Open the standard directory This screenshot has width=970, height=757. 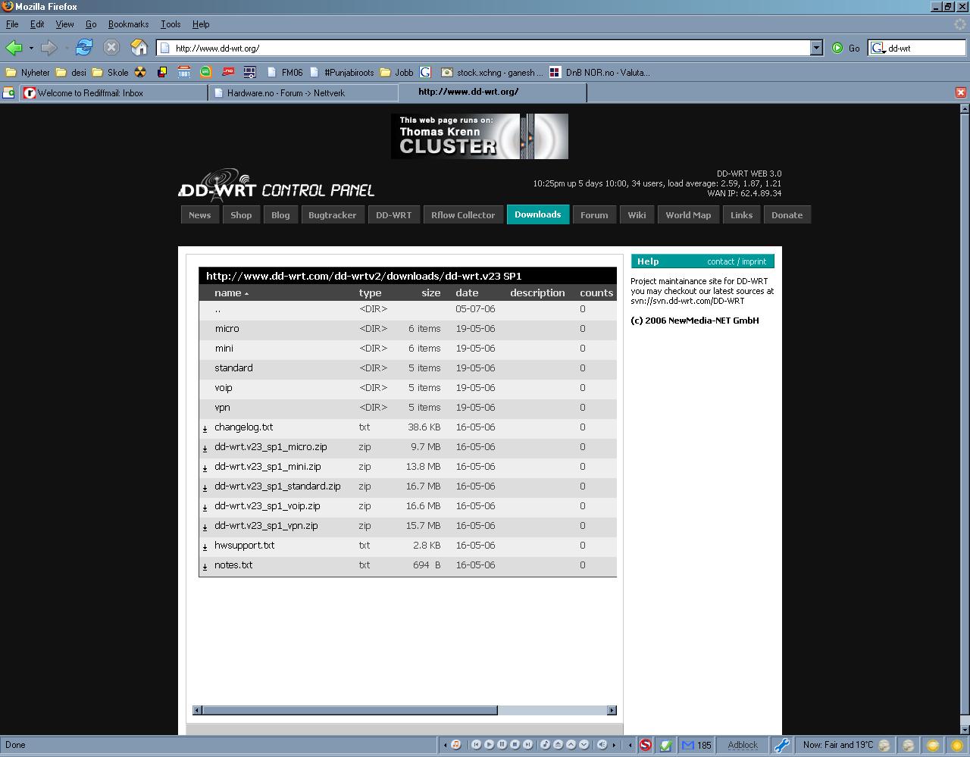[x=233, y=368]
